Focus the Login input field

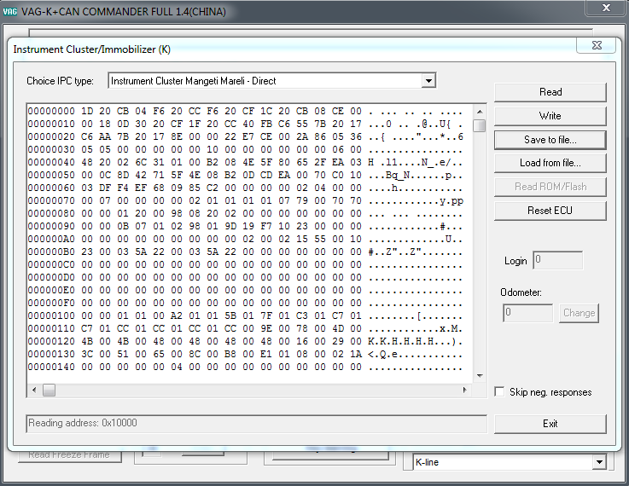click(557, 260)
